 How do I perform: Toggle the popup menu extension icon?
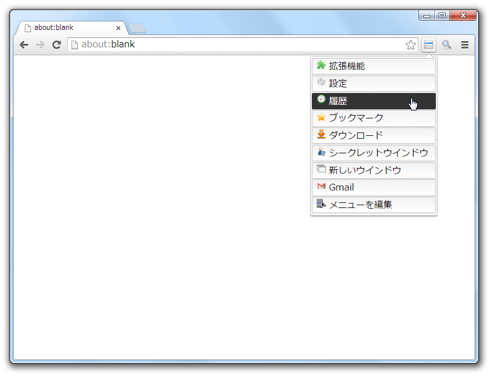pyautogui.click(x=429, y=45)
